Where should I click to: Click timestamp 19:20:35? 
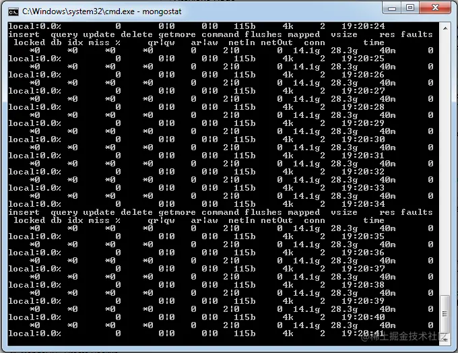point(363,236)
